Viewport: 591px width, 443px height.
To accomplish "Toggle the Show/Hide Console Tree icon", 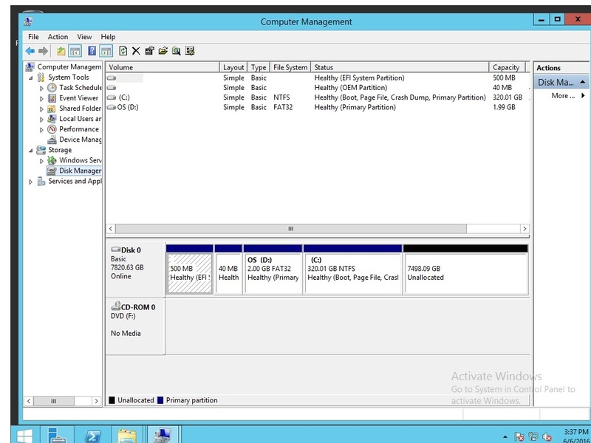I will tap(74, 51).
